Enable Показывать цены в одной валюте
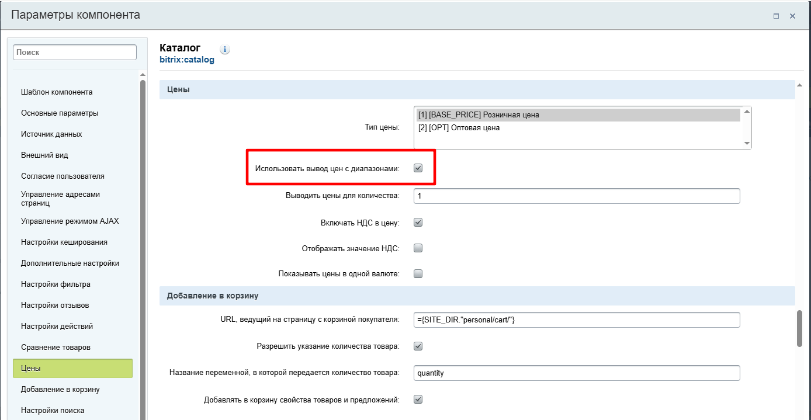The image size is (811, 420). (x=418, y=273)
